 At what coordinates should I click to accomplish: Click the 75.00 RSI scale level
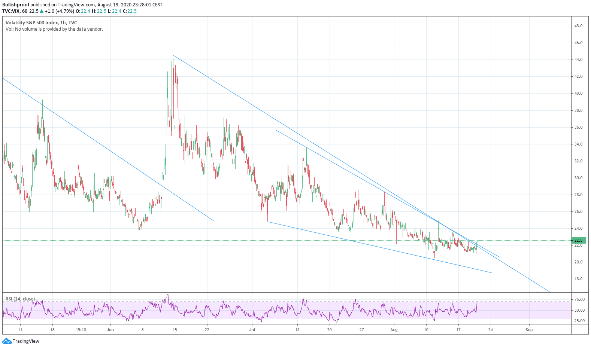click(x=579, y=299)
